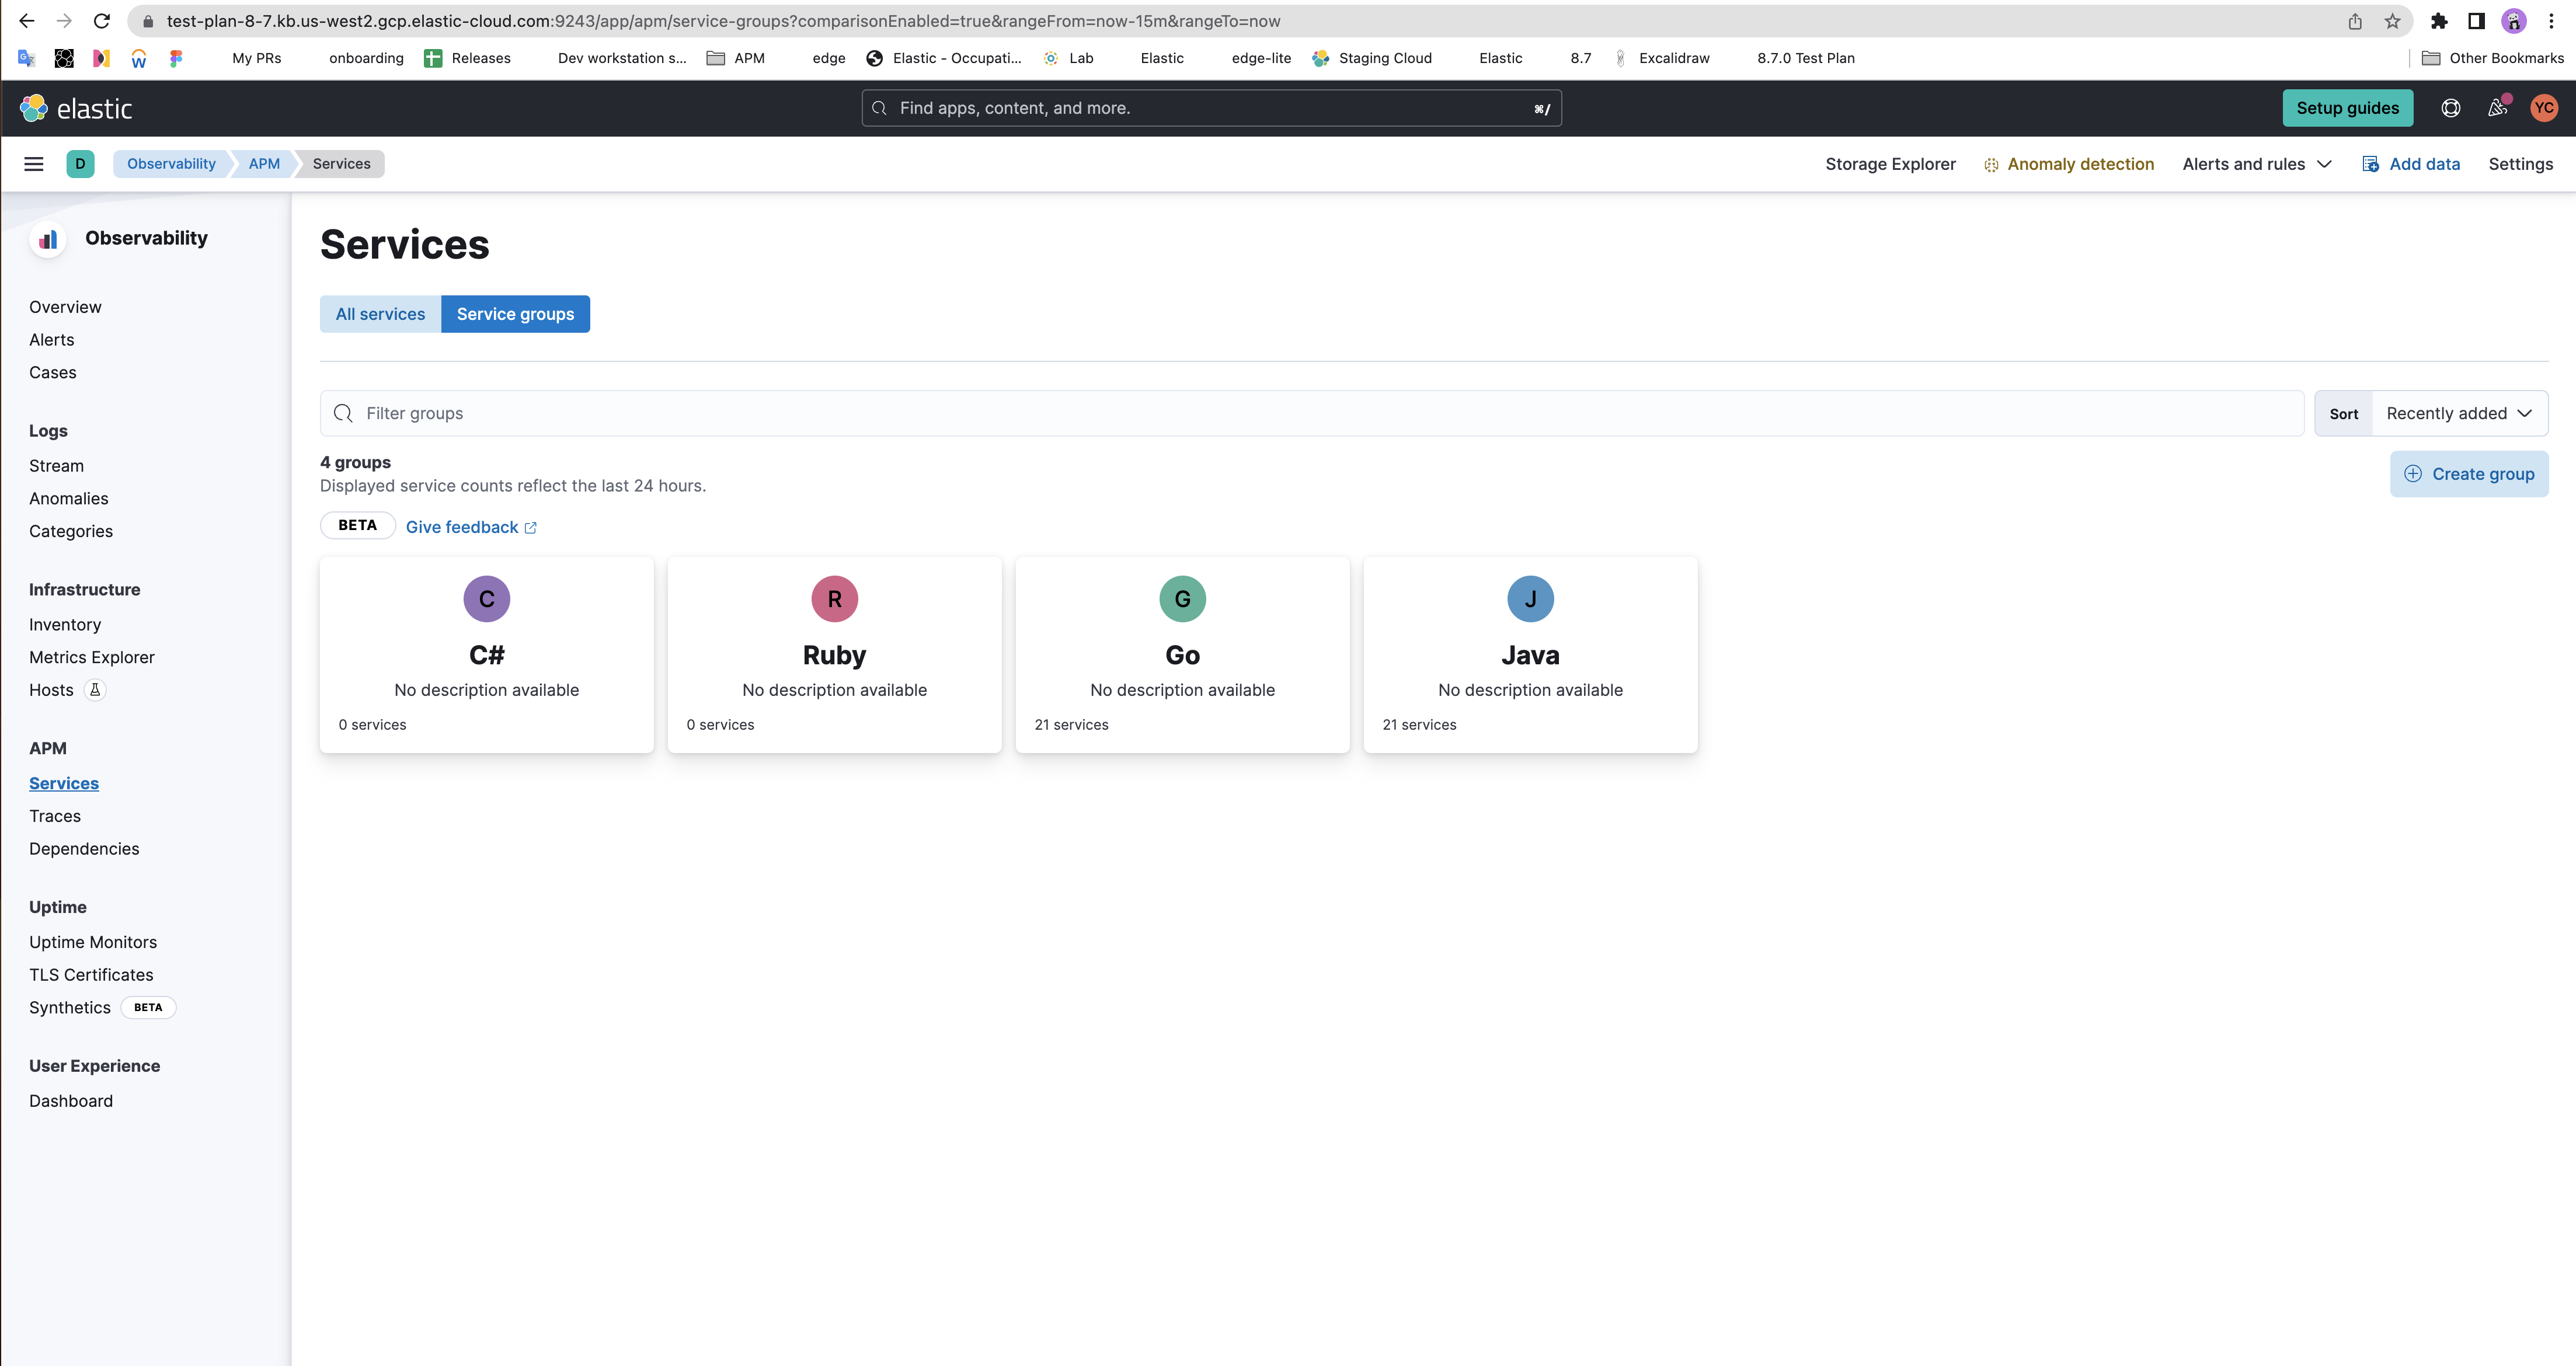Open the Recently added sort dropdown
This screenshot has width=2576, height=1366.
tap(2458, 412)
